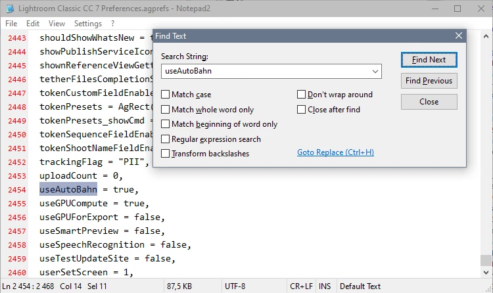Click Default Text scheme in status bar

[360, 286]
